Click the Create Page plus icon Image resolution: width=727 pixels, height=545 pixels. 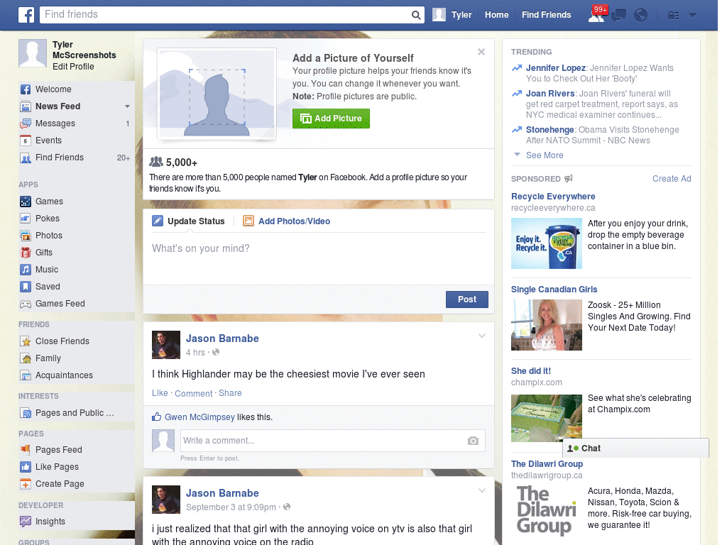click(x=26, y=484)
